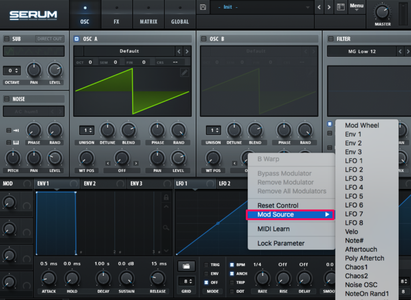The width and height of the screenshot is (411, 300).
Task: Save the preset with the floppy disk icon
Action: click(x=203, y=7)
